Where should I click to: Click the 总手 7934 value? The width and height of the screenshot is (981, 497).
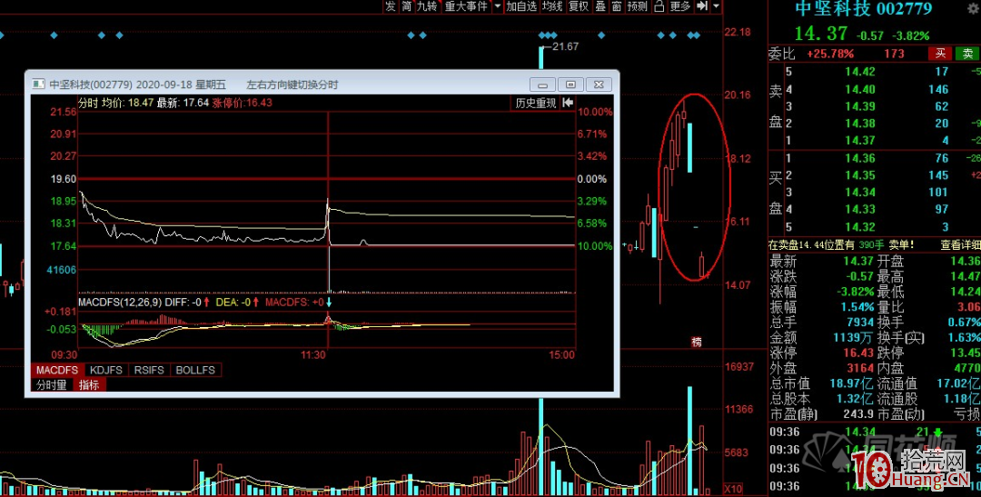point(860,322)
